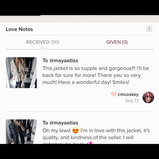Switch to the GIVEN (0) tab
159x159 pixels.
click(117, 42)
